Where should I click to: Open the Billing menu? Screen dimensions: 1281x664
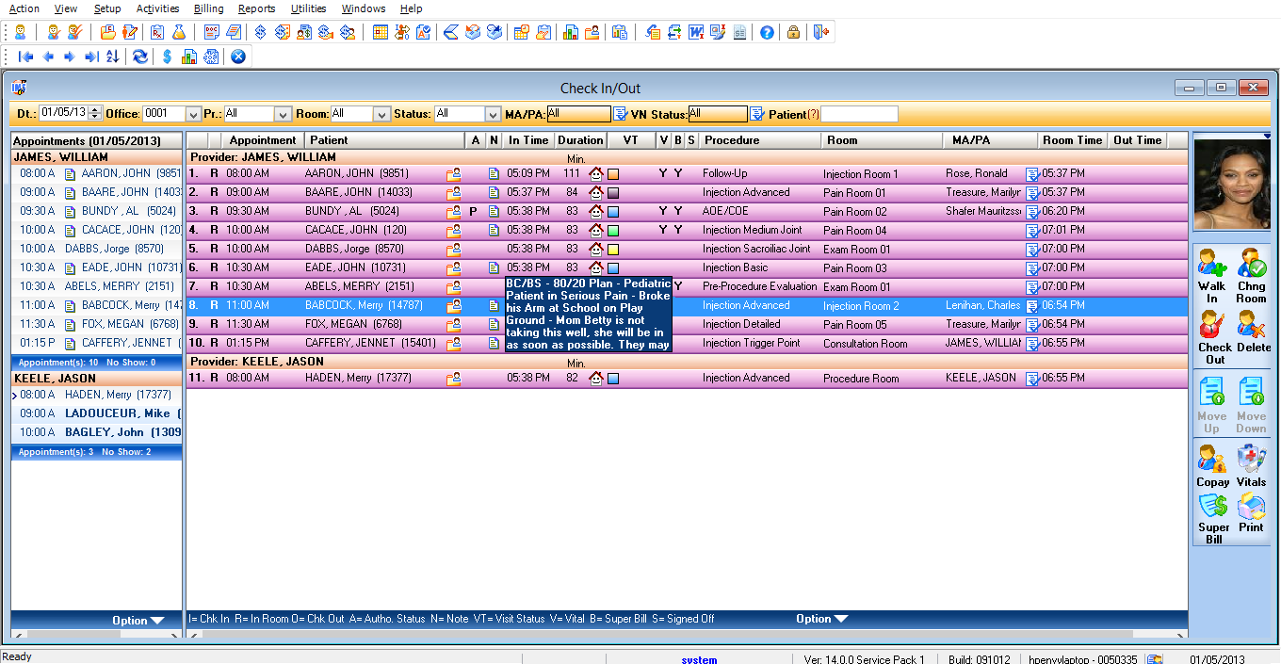click(208, 8)
